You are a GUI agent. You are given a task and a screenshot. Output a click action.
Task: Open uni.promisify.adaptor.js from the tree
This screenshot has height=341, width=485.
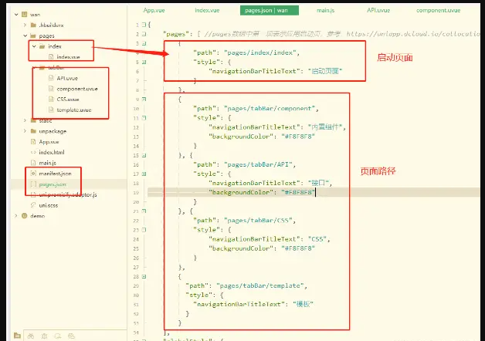point(68,194)
